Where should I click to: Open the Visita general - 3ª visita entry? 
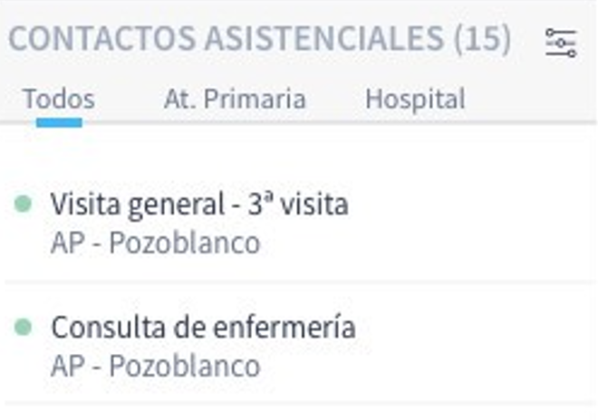(199, 205)
